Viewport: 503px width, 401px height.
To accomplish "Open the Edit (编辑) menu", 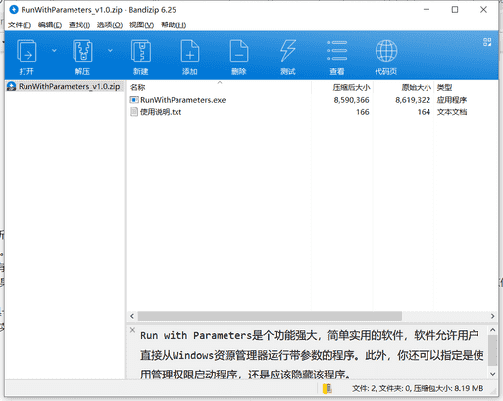I will pos(50,25).
